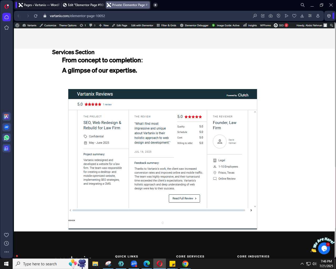
Task: Click Read Full Review button
Action: pos(184,198)
